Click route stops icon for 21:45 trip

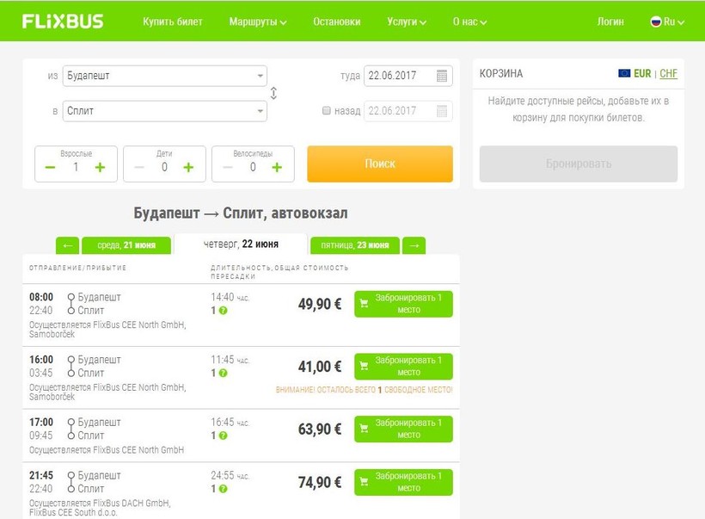[71, 482]
